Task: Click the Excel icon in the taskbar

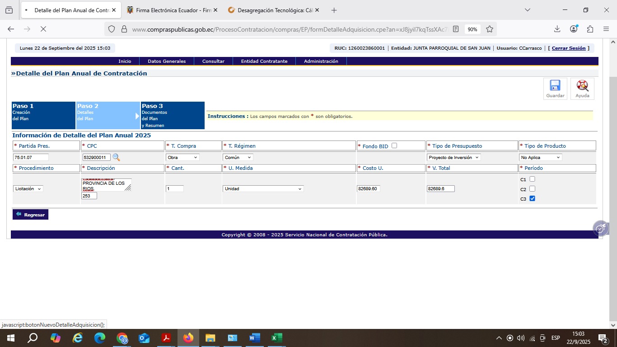Action: tap(276, 338)
